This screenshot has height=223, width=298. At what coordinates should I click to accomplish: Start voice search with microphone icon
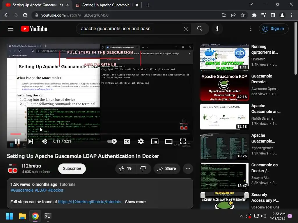coord(217,29)
